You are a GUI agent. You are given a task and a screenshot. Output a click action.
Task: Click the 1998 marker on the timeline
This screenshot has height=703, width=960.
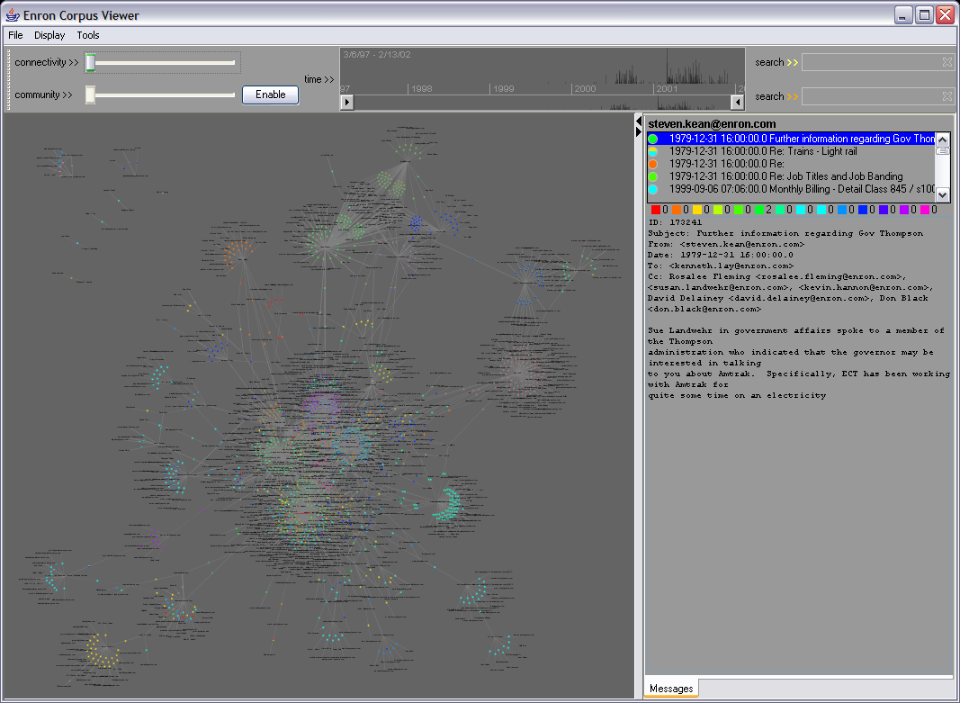point(421,89)
